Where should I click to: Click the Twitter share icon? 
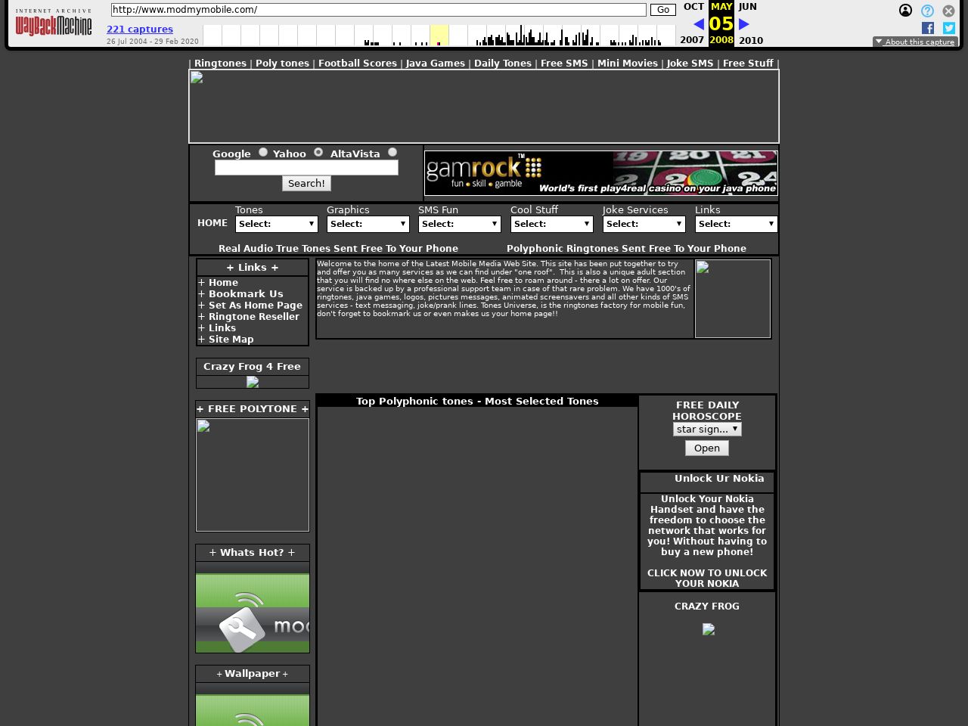coord(949,28)
